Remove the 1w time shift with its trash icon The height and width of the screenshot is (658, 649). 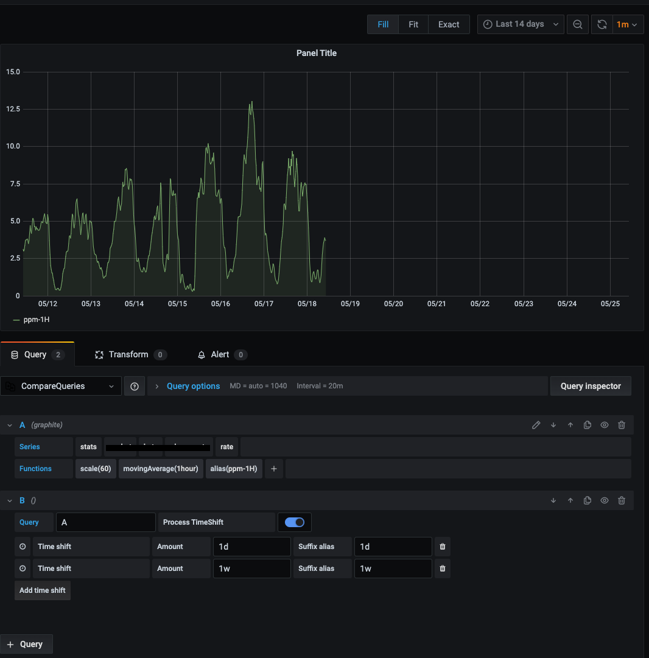(x=442, y=568)
